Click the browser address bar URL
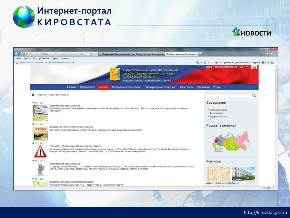 (x=56, y=54)
